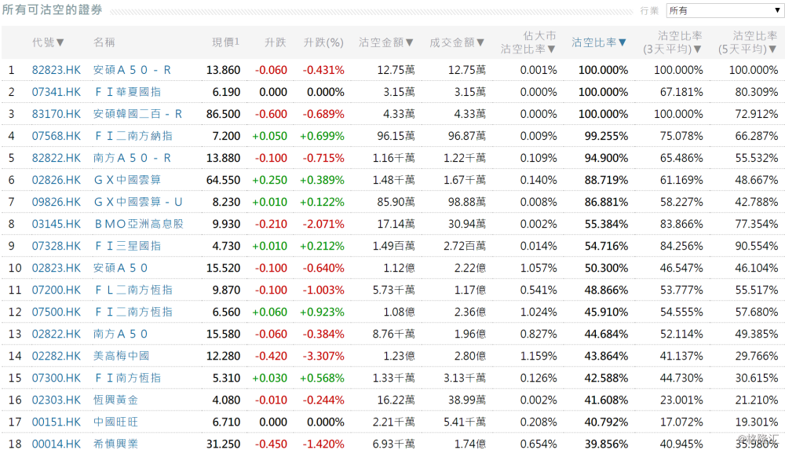Screen dimensions: 785x450
Task: Sort by 佔大市沽空比率 header
Action: pyautogui.click(x=529, y=42)
